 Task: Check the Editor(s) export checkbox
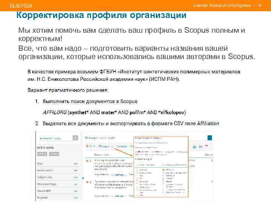point(163,182)
